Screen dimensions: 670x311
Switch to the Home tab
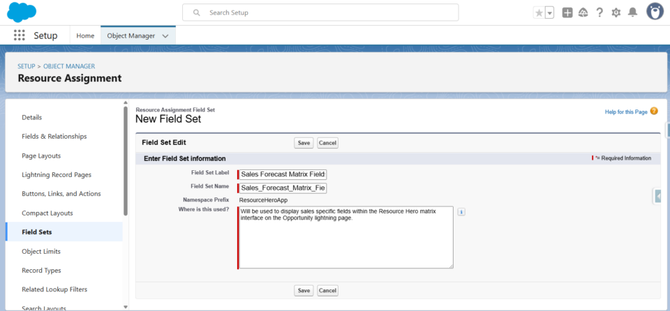(85, 36)
